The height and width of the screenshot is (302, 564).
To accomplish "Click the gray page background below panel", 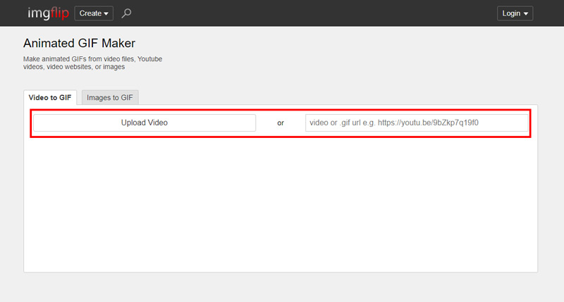I will 282,289.
